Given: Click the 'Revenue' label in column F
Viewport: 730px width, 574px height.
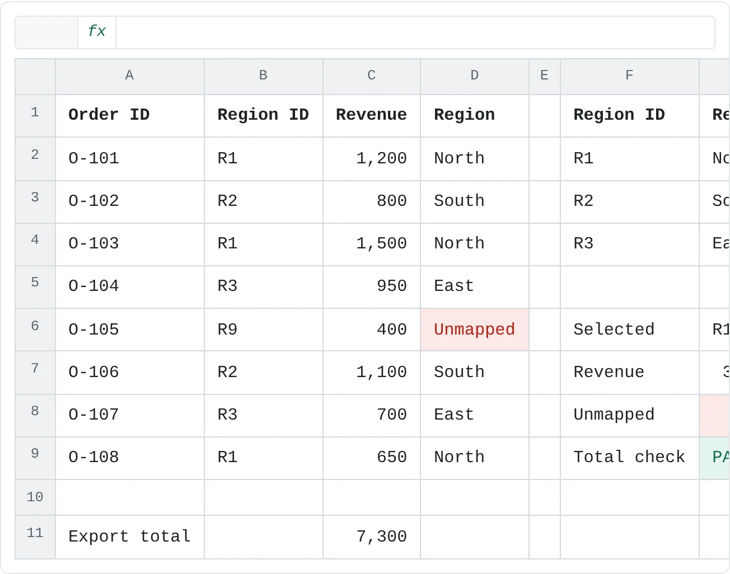Looking at the screenshot, I should click(630, 373).
